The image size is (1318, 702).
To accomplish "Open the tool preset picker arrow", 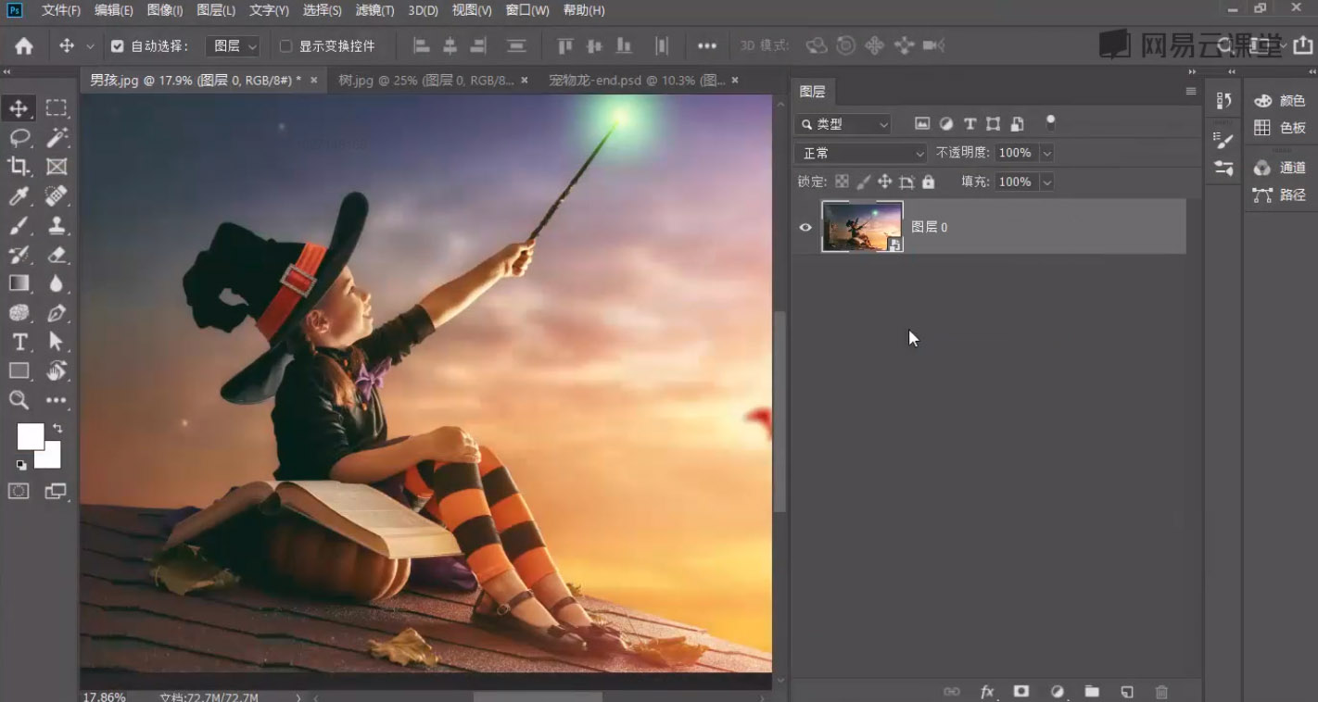I will tap(90, 45).
